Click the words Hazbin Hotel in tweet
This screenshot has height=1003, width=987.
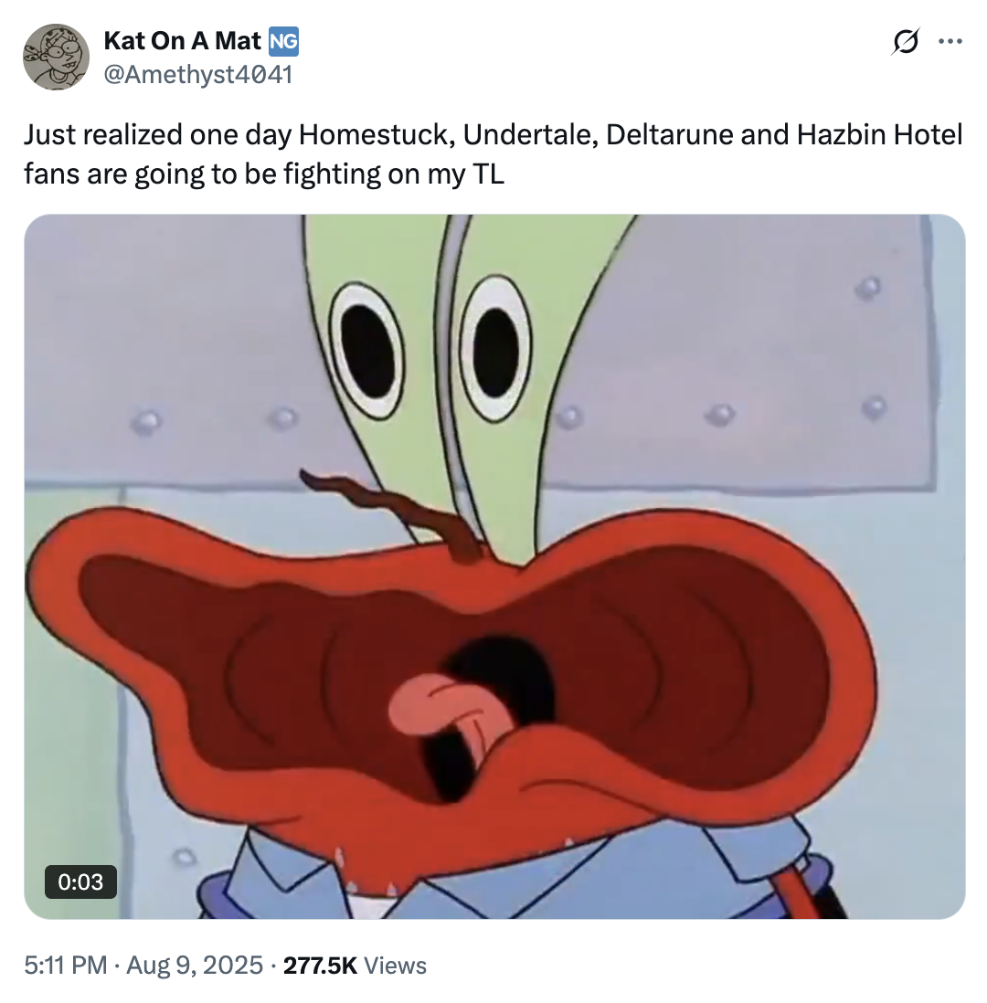click(879, 135)
